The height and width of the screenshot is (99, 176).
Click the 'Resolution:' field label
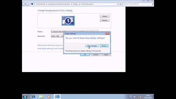coord(41,36)
